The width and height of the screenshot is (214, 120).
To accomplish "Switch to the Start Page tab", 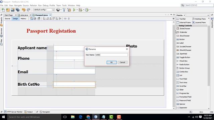I will coord(8,15).
